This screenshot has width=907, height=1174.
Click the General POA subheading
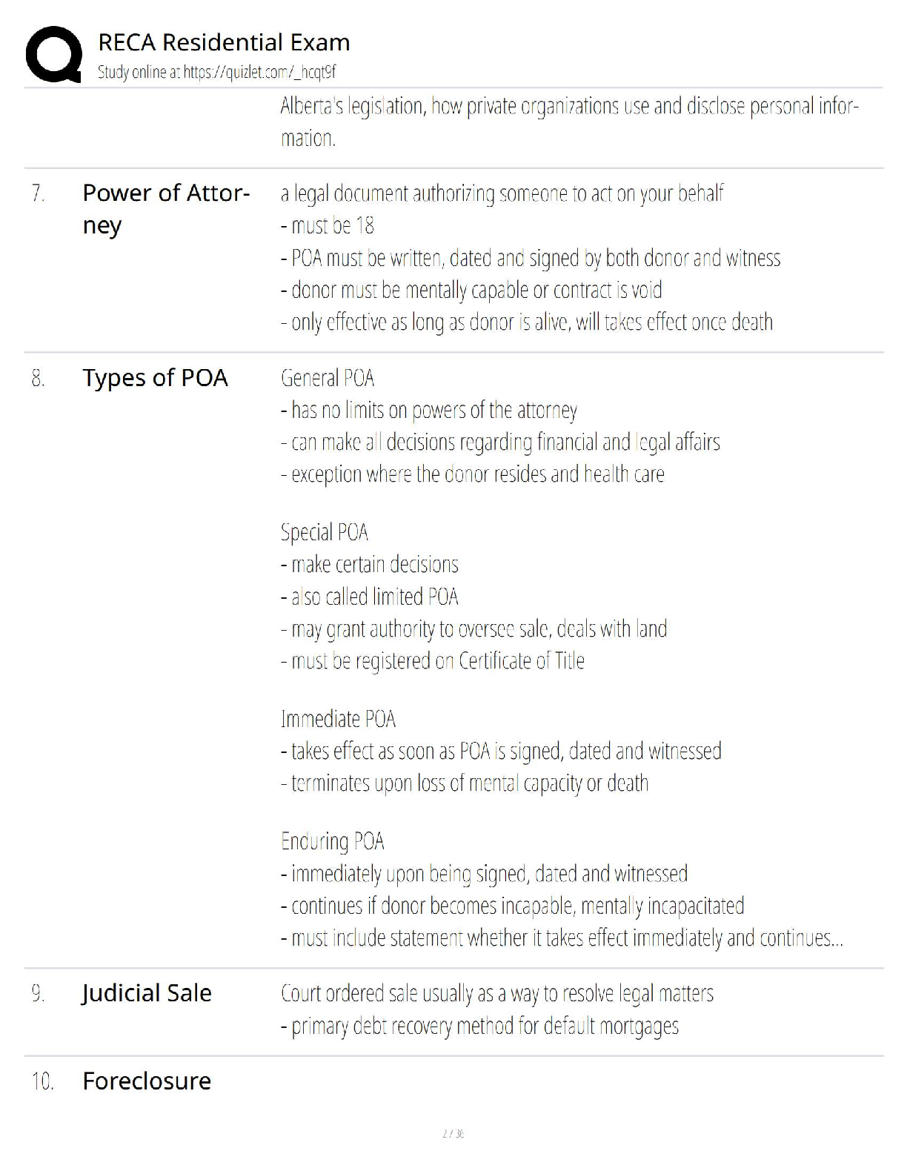328,378
